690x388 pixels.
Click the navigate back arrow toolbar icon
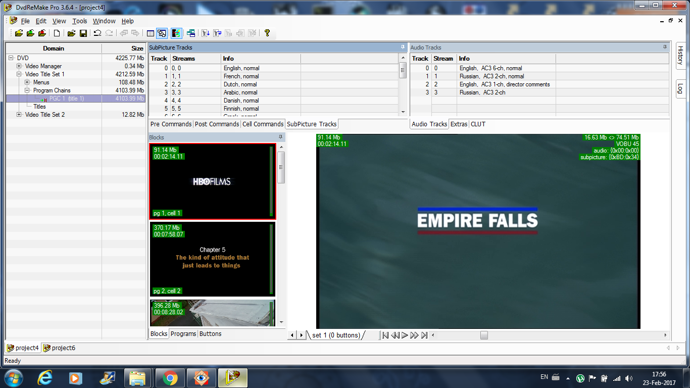[124, 33]
